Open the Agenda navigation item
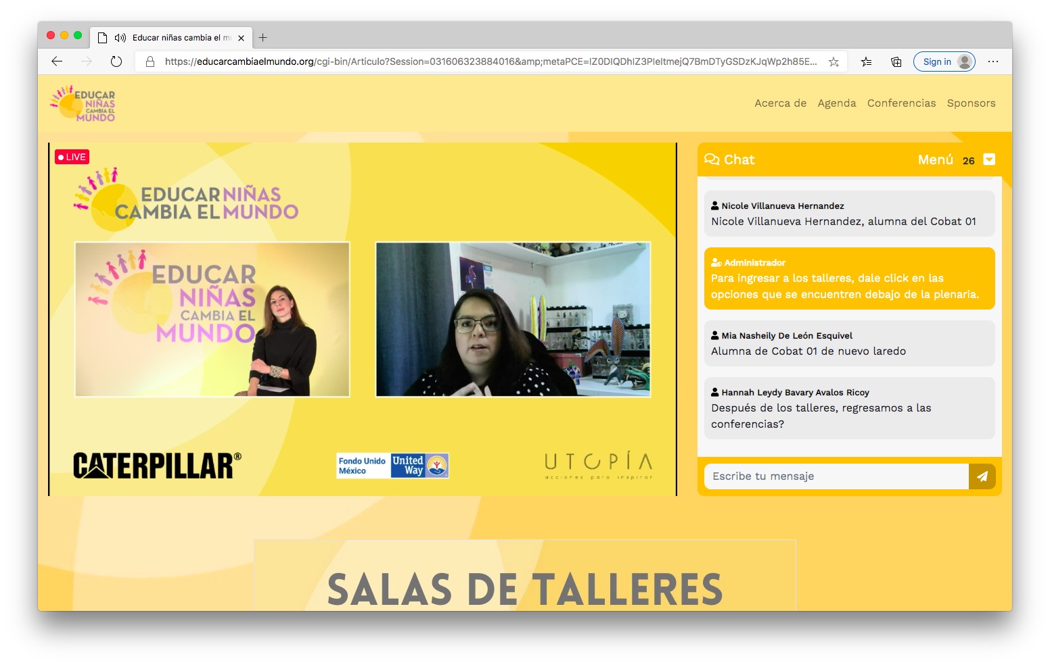This screenshot has height=665, width=1050. click(837, 103)
